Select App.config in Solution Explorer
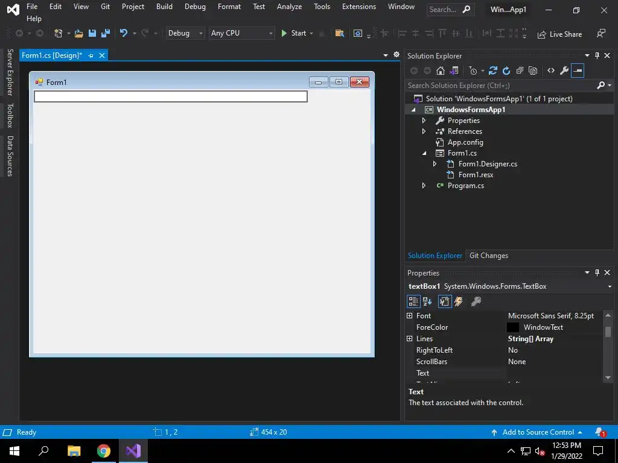This screenshot has height=463, width=618. 465,142
